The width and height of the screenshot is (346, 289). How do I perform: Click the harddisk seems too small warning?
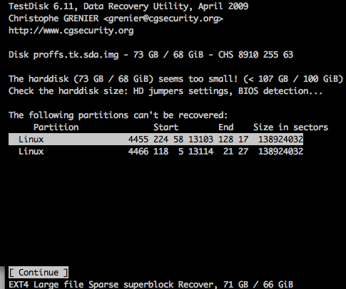(175, 79)
